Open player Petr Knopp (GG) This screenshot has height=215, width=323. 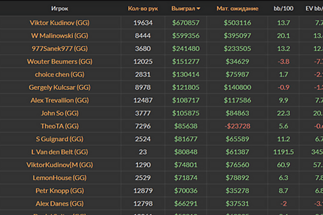[x=60, y=190]
